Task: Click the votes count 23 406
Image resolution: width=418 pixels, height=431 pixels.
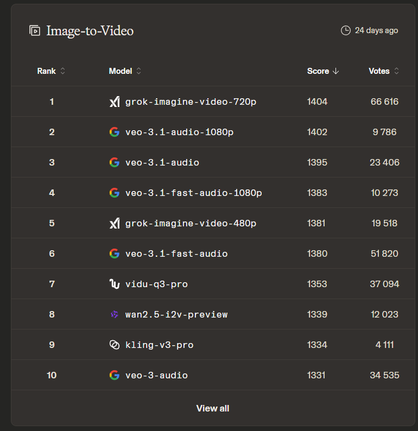Action: pos(384,162)
